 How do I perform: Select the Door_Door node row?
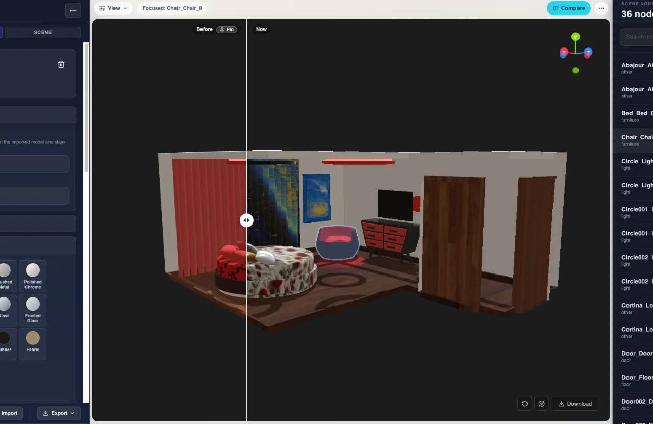click(633, 356)
